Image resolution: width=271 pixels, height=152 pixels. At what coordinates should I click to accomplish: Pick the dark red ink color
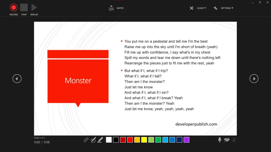[123, 140]
